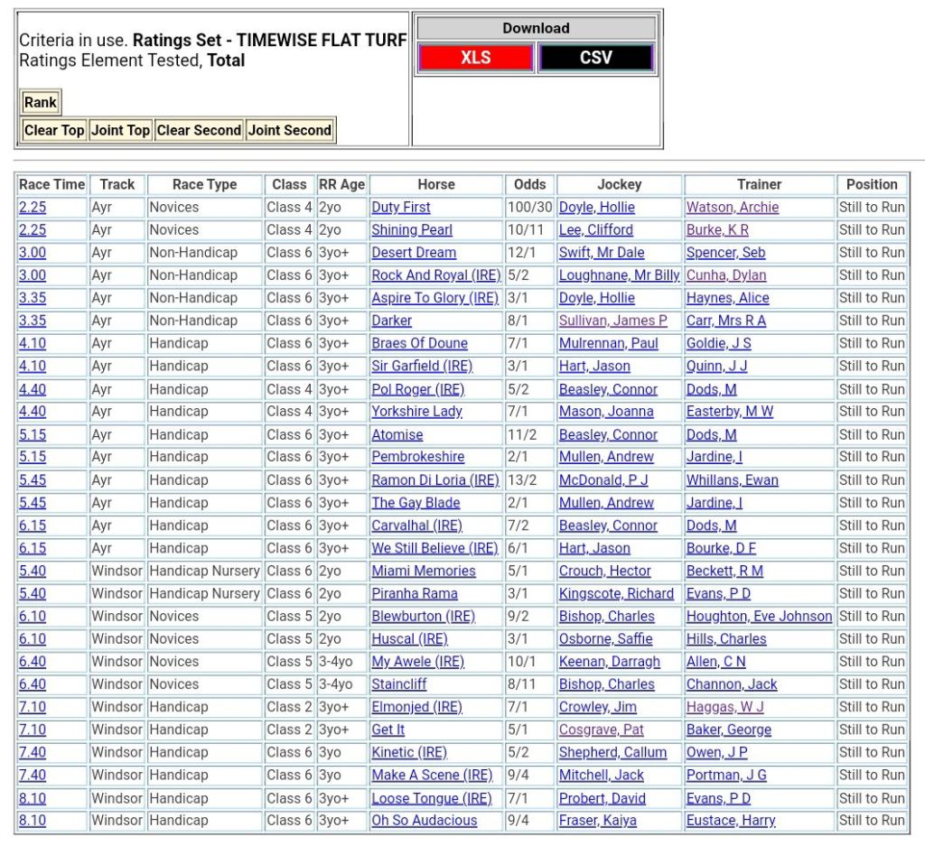Open the 7.10 race time for Get It
This screenshot has width=925, height=846.
(x=33, y=730)
